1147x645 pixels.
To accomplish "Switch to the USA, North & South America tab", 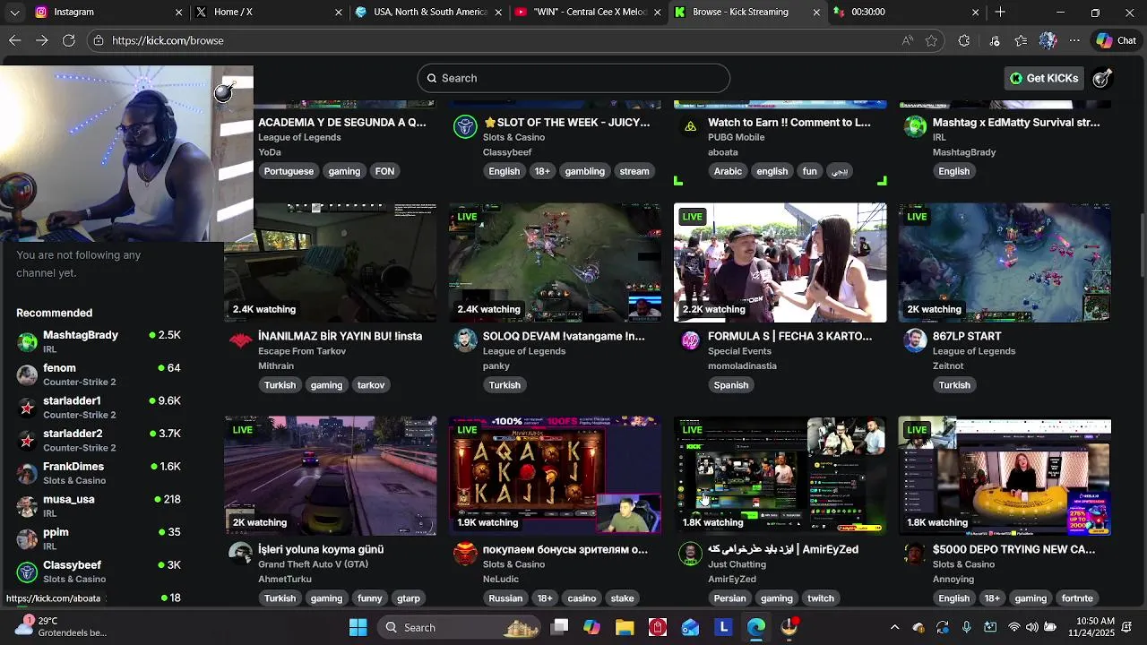I will [427, 12].
